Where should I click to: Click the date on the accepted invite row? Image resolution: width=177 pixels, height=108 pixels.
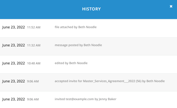click(13, 81)
